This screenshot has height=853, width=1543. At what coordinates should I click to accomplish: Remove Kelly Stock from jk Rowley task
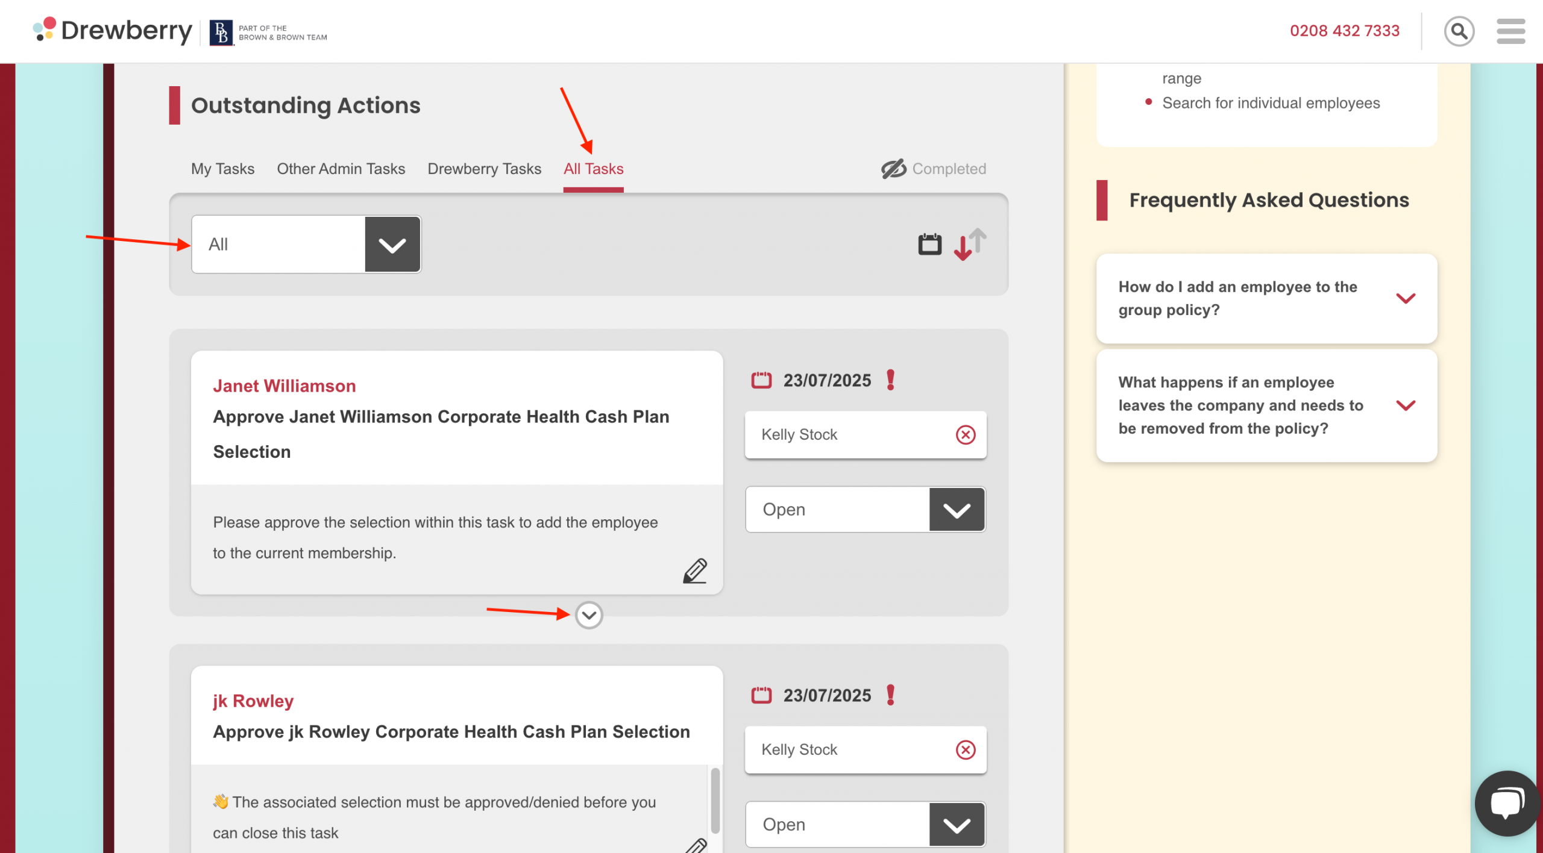pyautogui.click(x=966, y=749)
